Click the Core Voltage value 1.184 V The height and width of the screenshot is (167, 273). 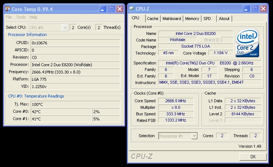tap(221, 53)
